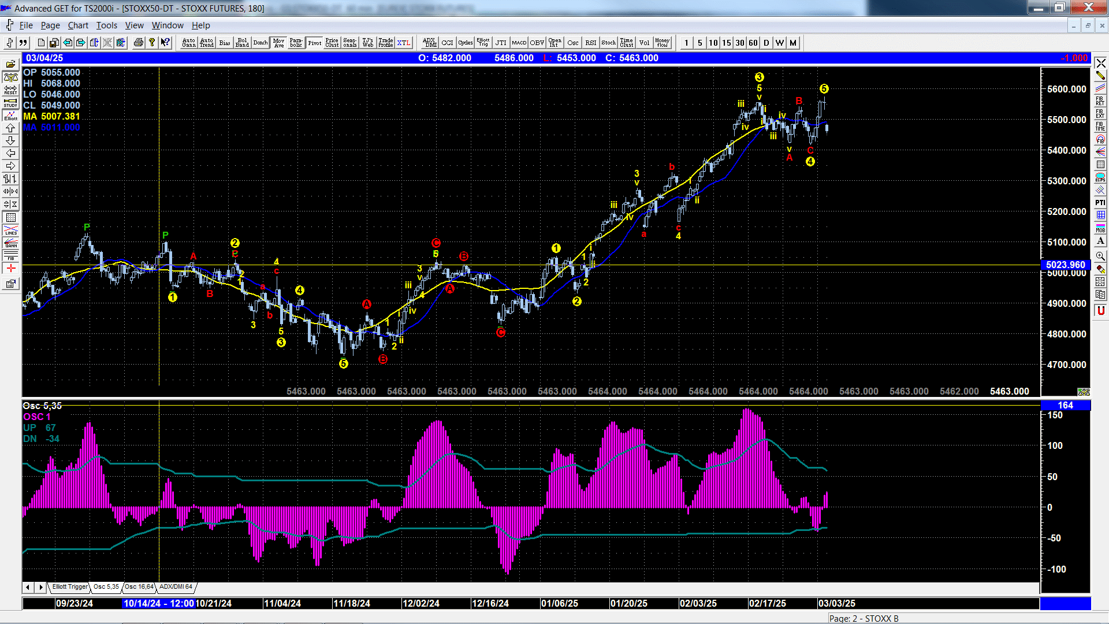
Task: Click the printer icon in toolbar
Action: click(139, 43)
